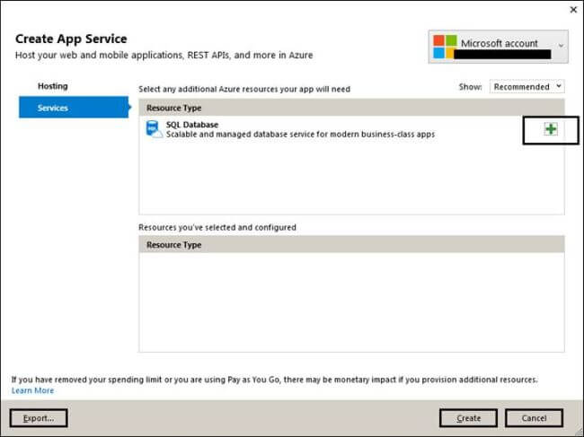Click Resource Type header in selected resources
The height and width of the screenshot is (437, 584).
174,245
